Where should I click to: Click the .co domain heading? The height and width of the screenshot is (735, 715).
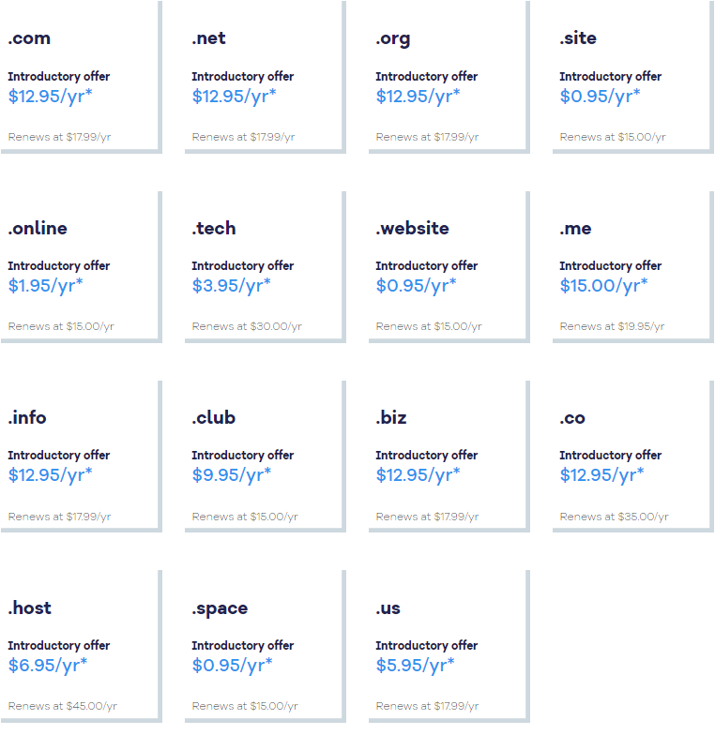coord(572,418)
